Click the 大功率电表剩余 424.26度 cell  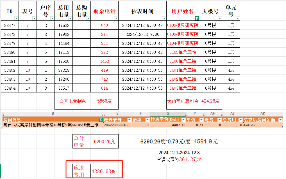click(x=194, y=101)
